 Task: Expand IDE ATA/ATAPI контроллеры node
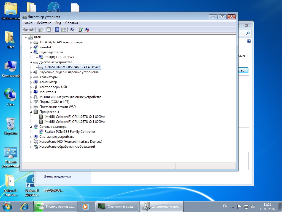pyautogui.click(x=31, y=43)
